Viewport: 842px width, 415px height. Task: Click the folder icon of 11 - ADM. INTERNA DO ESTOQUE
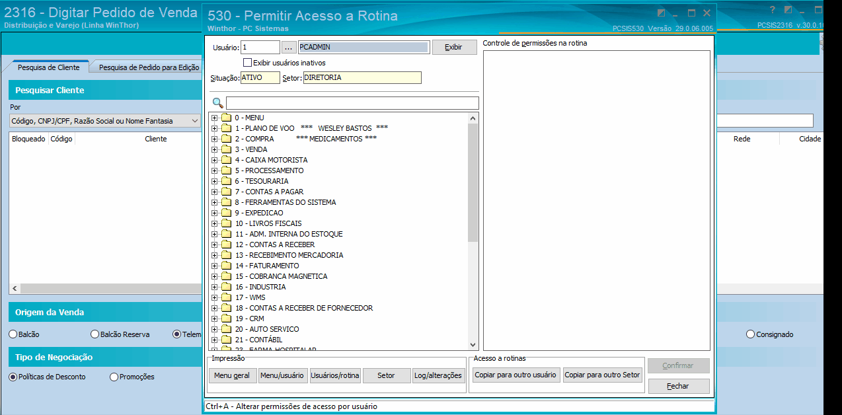click(225, 234)
